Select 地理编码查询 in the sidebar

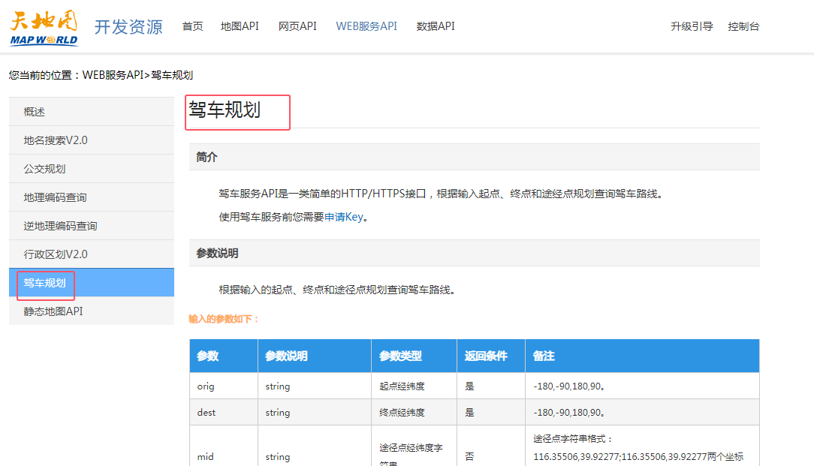(92, 197)
